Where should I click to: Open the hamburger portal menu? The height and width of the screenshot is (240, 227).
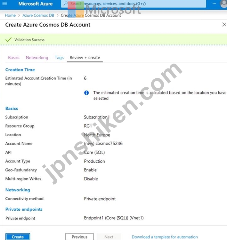click(x=4, y=4)
